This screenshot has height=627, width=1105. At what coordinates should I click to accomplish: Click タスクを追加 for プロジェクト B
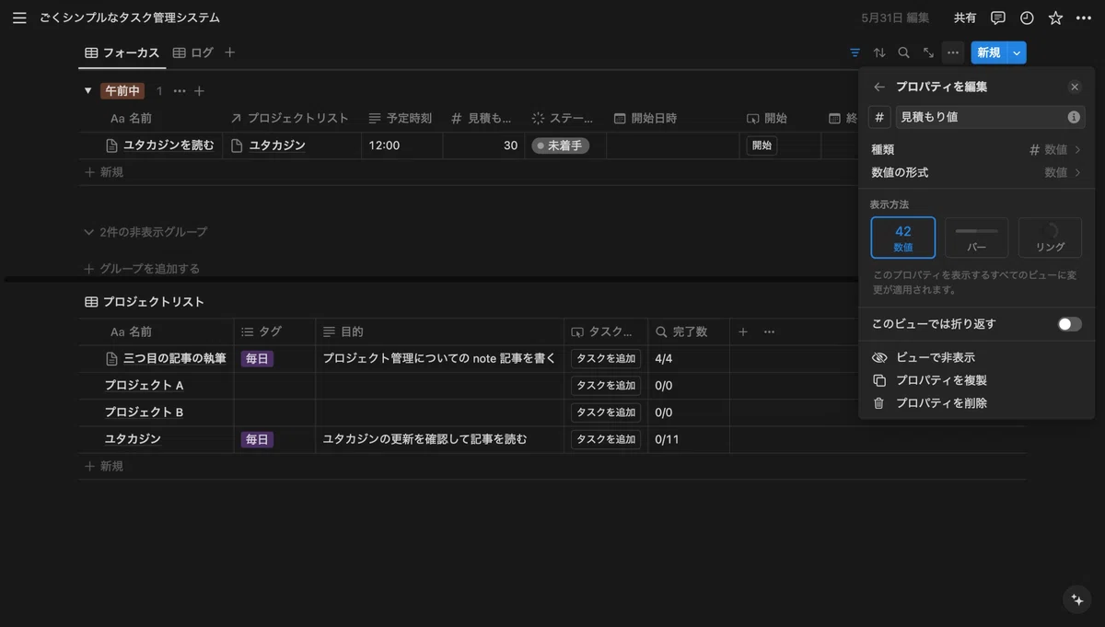pos(606,412)
